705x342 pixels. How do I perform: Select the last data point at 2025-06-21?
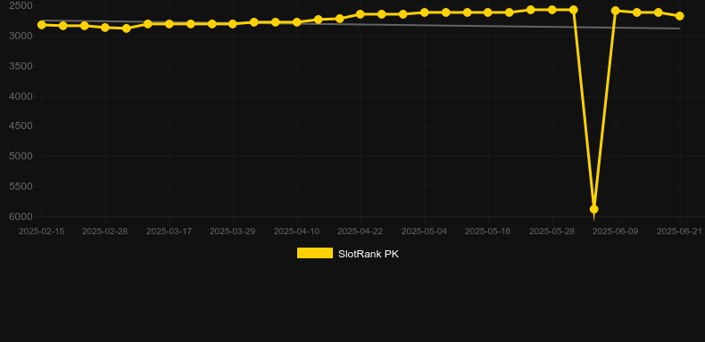click(x=679, y=16)
